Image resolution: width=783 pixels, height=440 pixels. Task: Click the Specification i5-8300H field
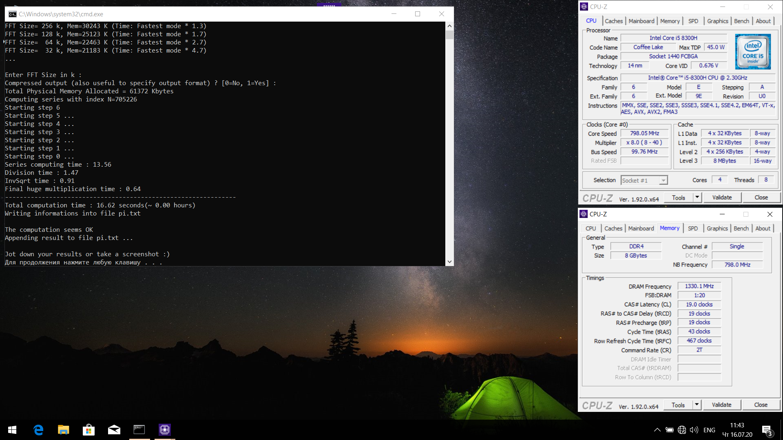697,77
